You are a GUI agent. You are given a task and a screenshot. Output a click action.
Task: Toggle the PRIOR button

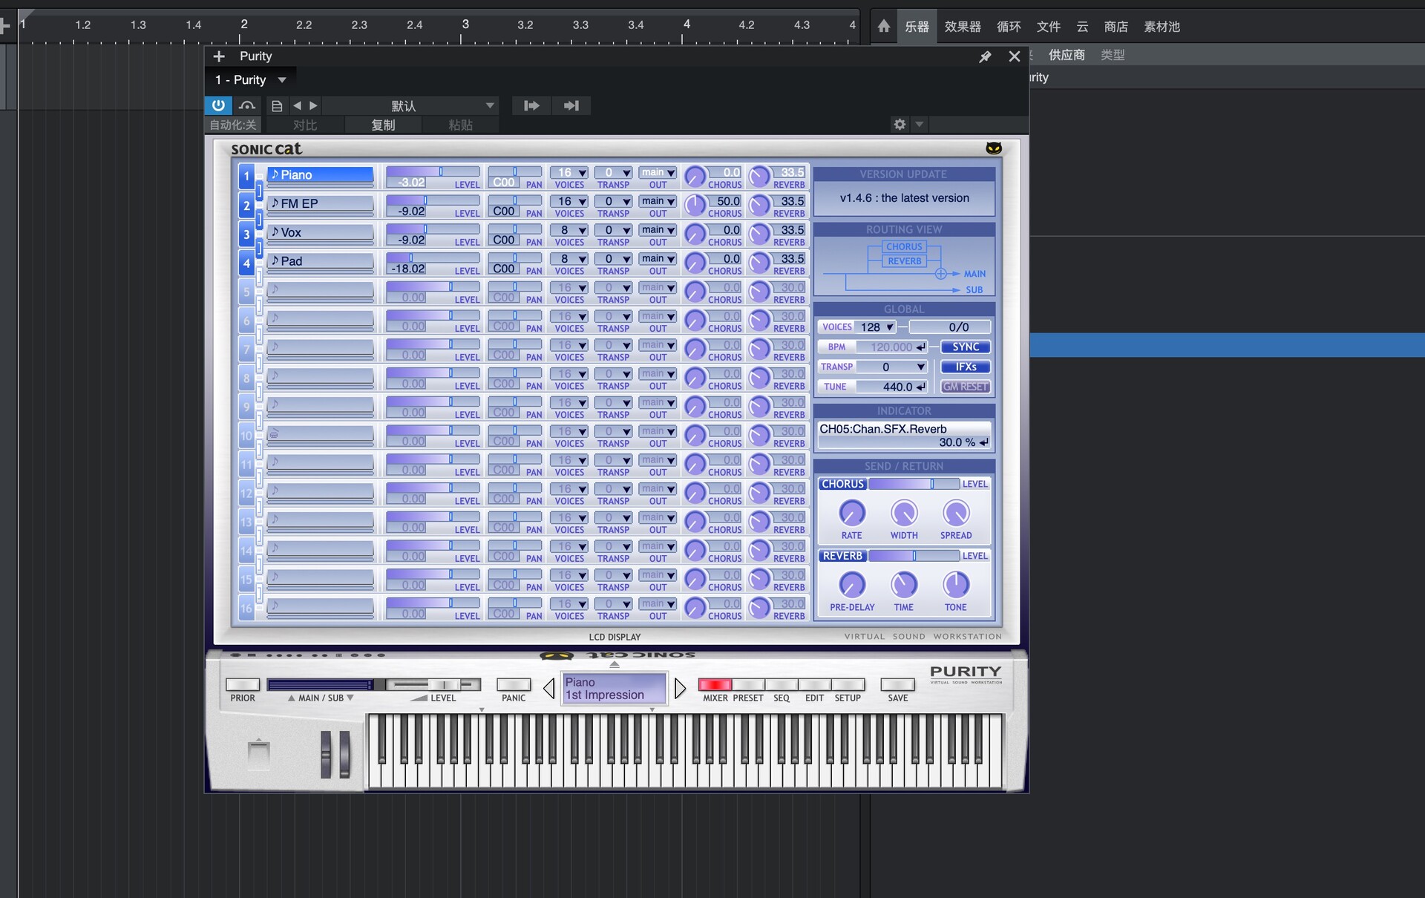(243, 684)
